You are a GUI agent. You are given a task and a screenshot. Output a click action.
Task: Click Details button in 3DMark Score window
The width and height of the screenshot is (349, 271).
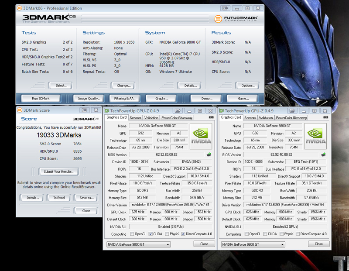click(x=32, y=198)
